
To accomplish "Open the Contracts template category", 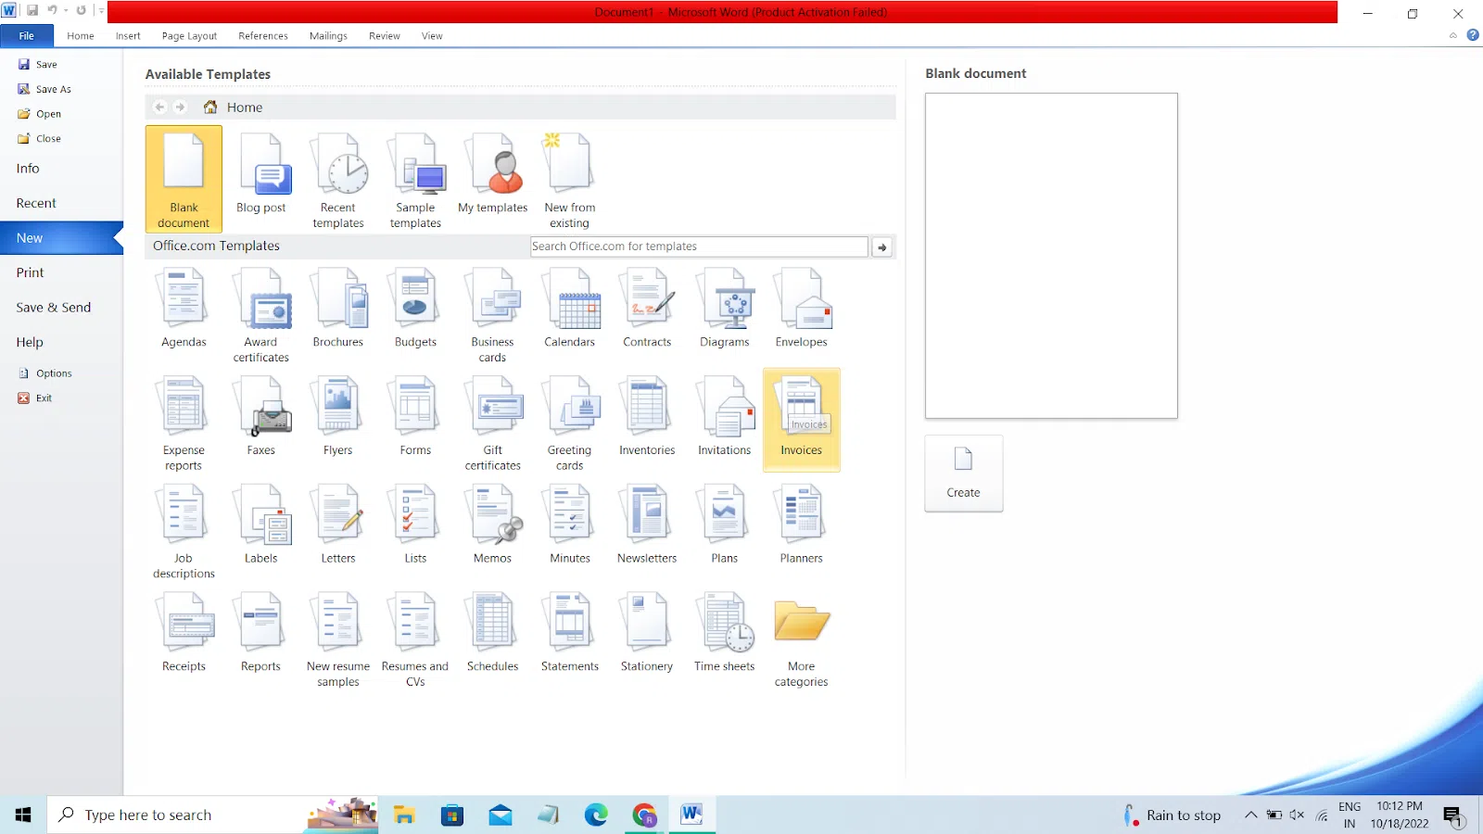I will [x=647, y=308].
